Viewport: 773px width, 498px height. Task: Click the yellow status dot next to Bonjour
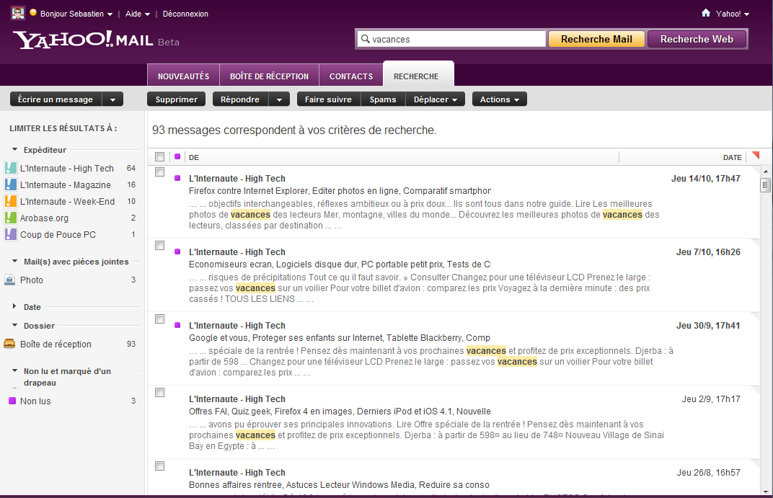coord(33,13)
